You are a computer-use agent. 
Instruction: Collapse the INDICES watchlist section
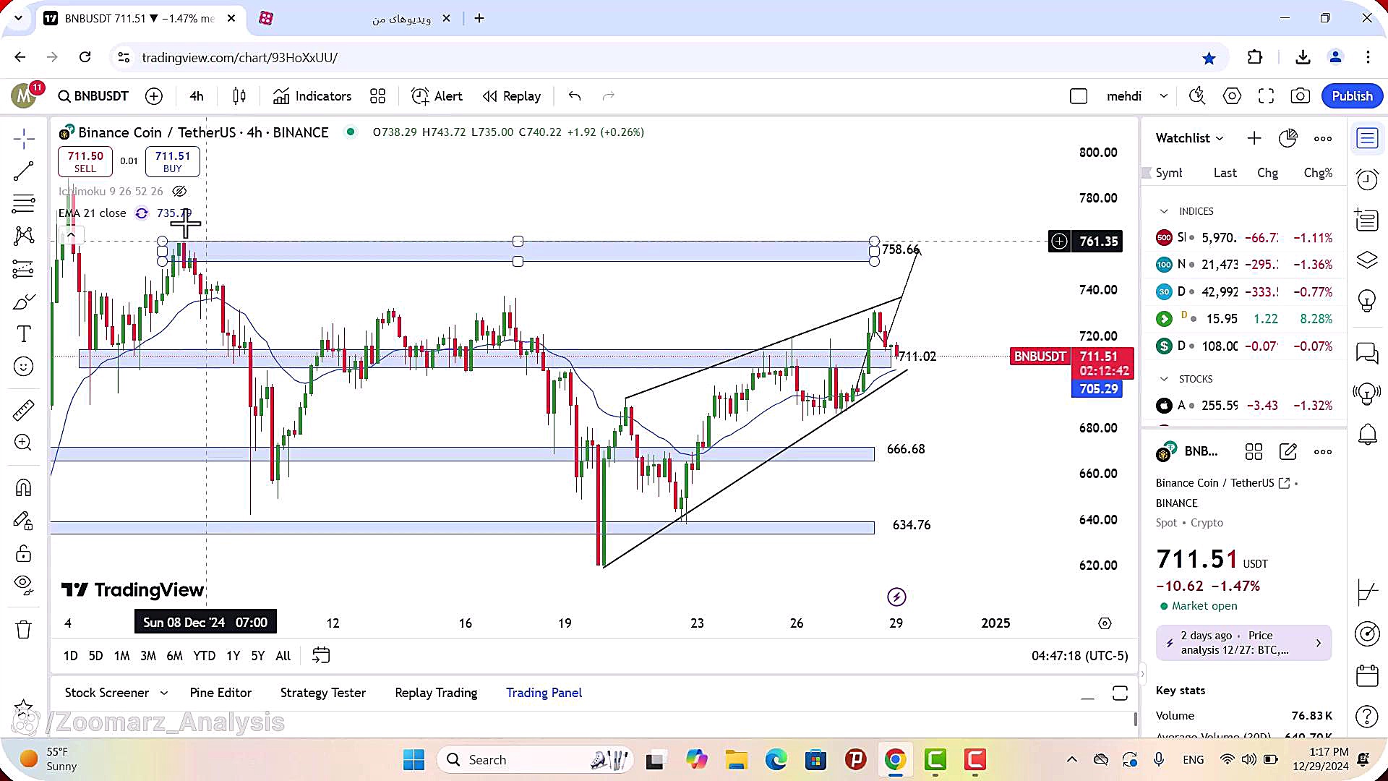(x=1164, y=211)
